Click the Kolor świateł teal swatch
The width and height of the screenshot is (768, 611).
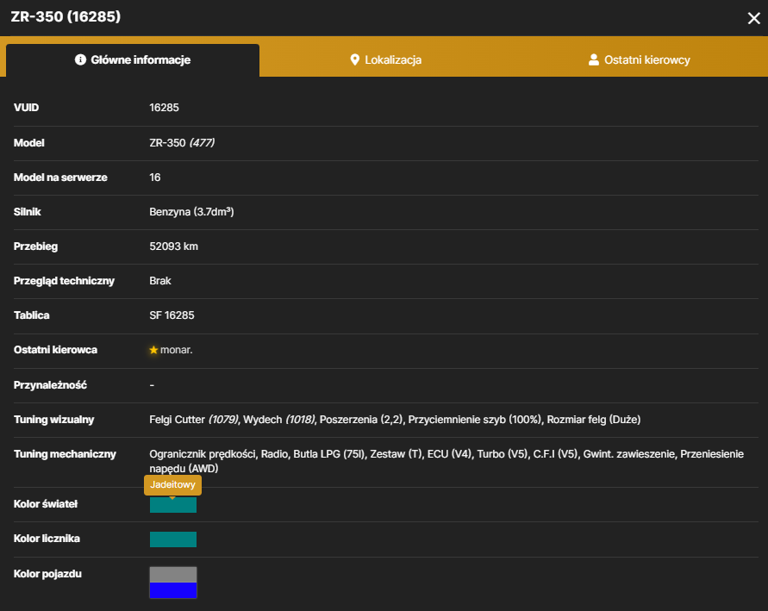[173, 505]
